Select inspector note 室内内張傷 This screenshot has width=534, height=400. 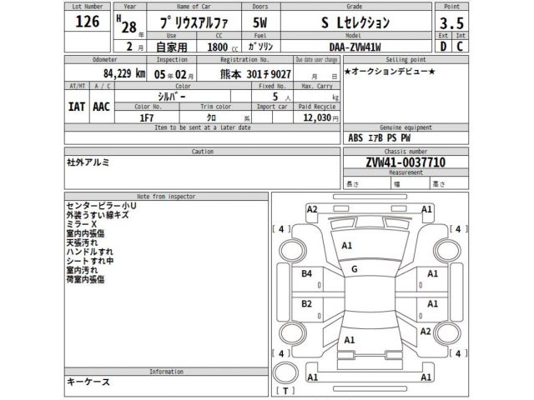click(85, 233)
